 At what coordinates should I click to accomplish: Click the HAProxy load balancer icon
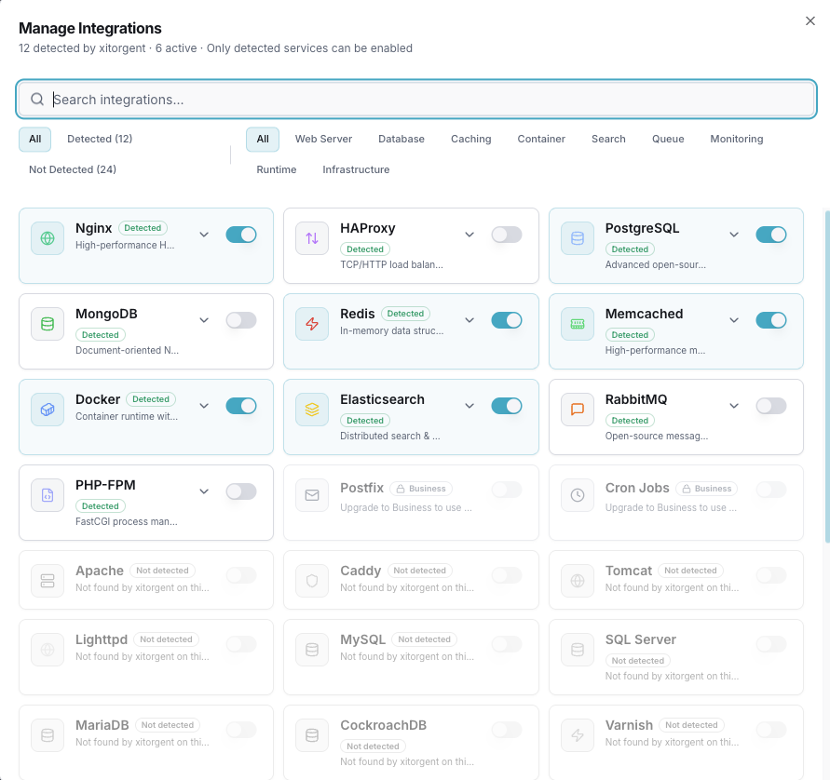pos(312,235)
